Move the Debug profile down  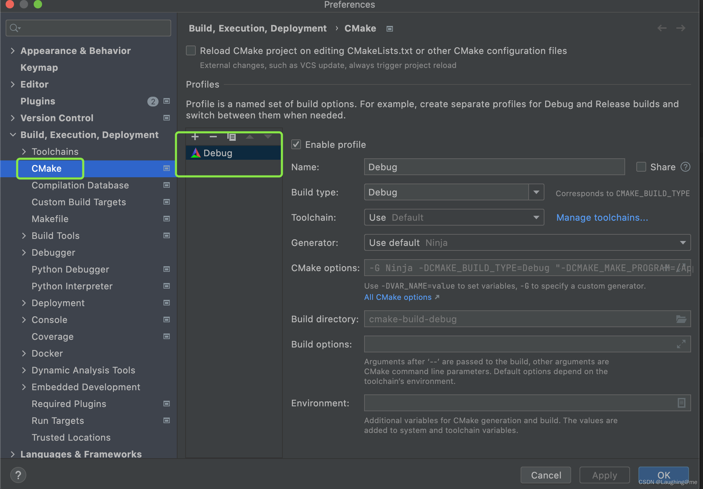click(x=268, y=137)
